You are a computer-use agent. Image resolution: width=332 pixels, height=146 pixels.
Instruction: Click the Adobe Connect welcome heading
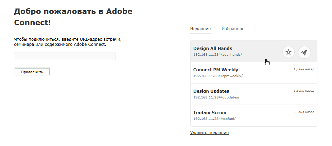[x=73, y=17]
